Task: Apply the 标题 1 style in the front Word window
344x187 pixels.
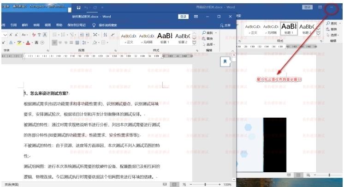Action: pyautogui.click(x=165, y=38)
